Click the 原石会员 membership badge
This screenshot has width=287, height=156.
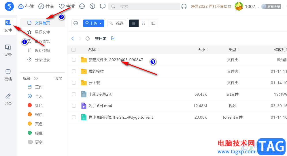(x=271, y=6)
